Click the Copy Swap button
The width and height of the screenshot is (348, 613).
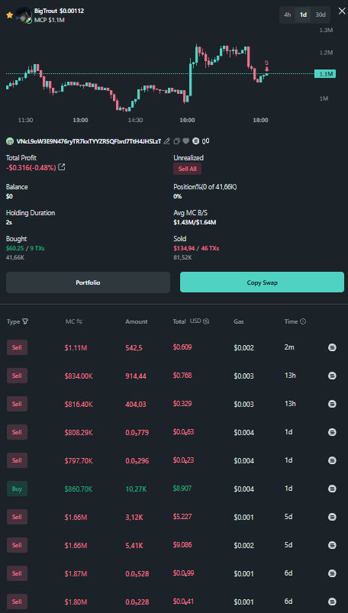[262, 282]
